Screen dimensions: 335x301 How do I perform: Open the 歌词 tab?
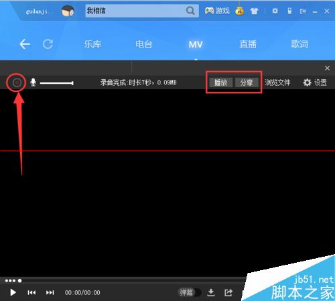[299, 44]
